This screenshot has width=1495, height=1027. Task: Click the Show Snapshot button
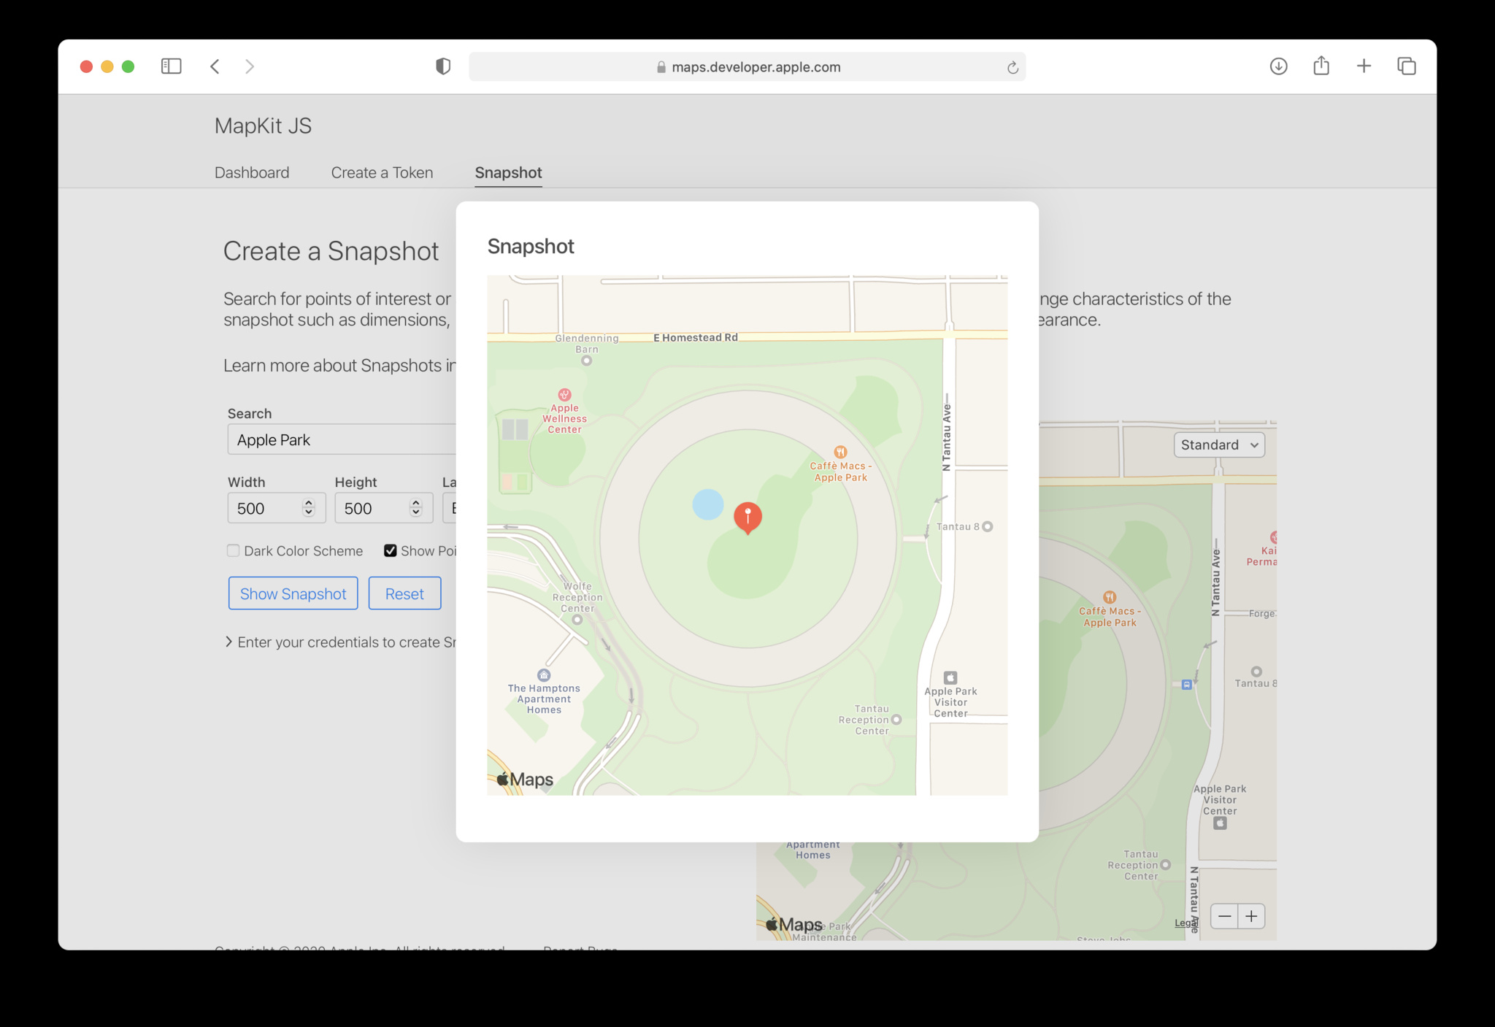pos(293,593)
